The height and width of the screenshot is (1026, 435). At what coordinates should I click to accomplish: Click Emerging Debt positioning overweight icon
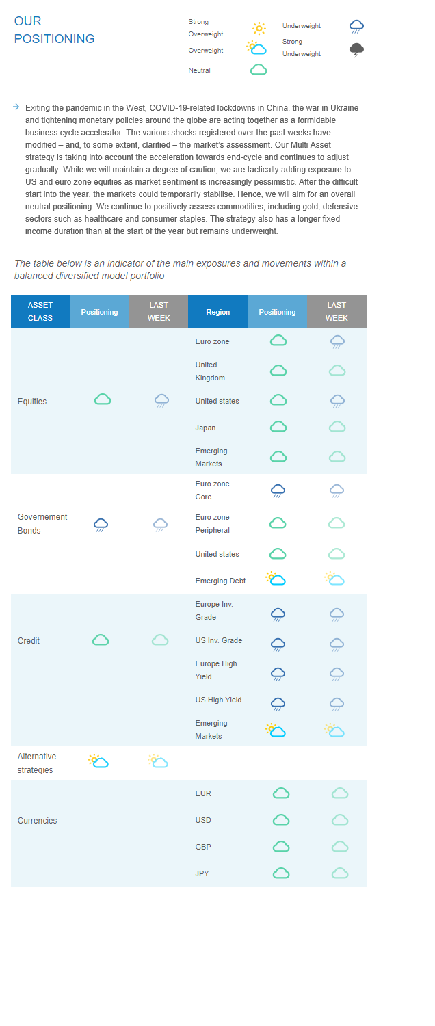276,579
